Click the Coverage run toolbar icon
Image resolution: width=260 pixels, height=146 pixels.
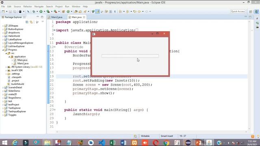pos(48,11)
